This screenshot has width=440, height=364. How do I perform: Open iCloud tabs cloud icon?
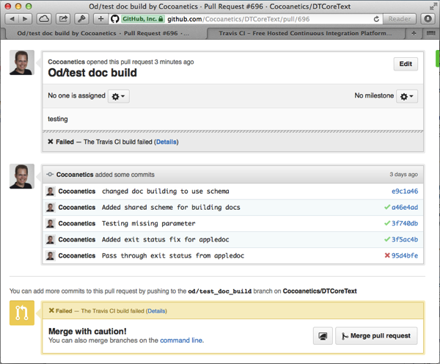44,19
